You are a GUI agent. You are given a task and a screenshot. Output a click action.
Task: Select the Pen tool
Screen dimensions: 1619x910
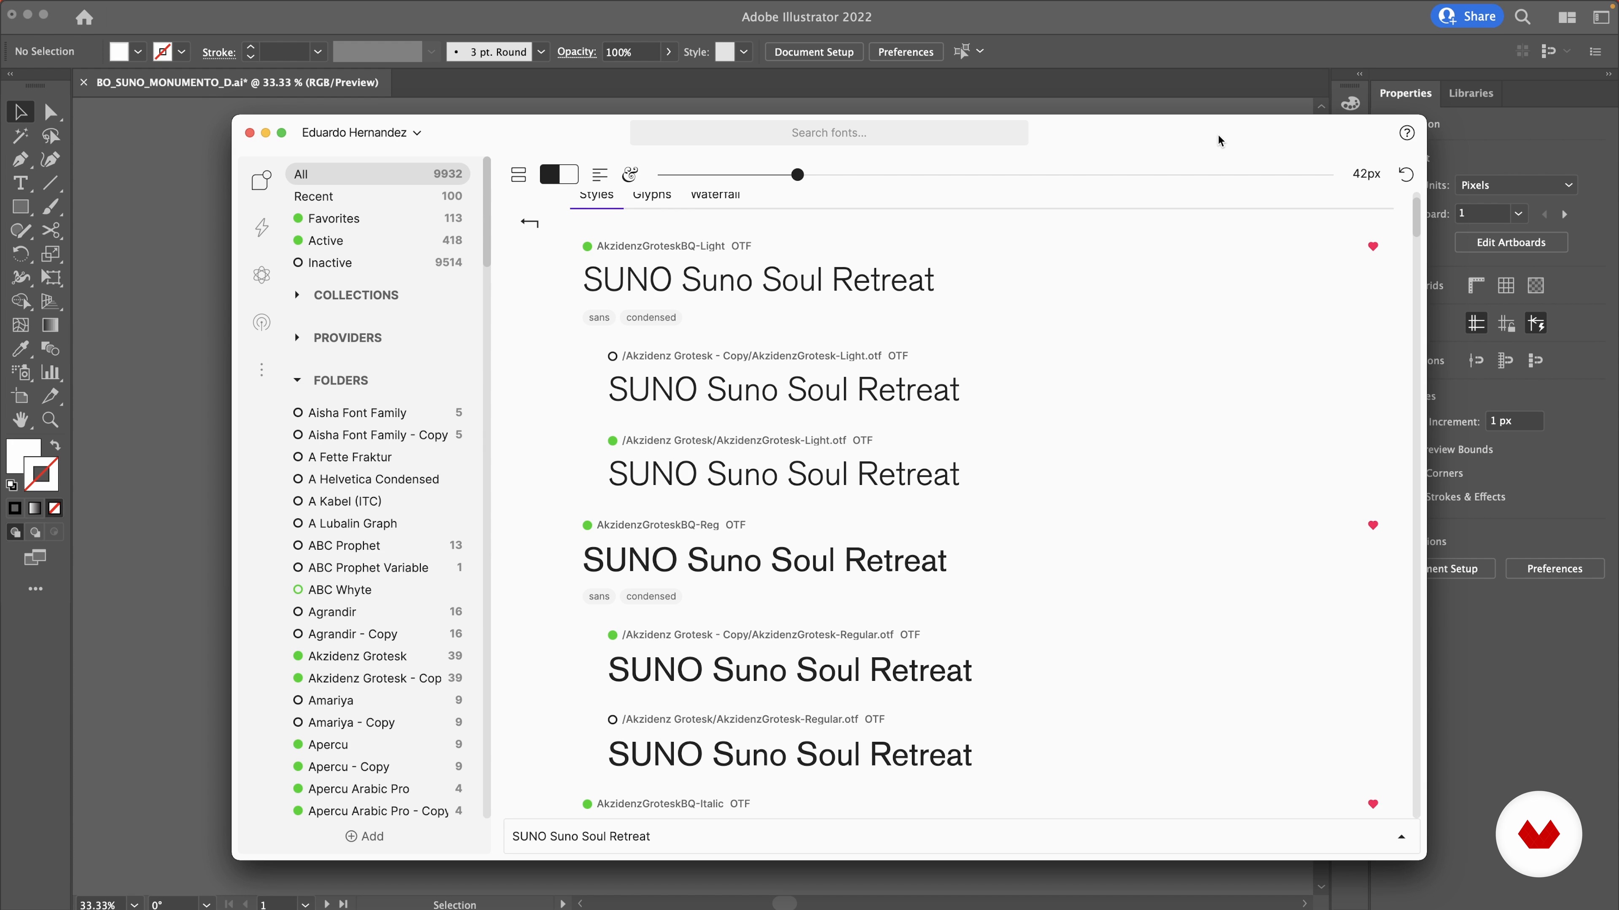click(20, 160)
